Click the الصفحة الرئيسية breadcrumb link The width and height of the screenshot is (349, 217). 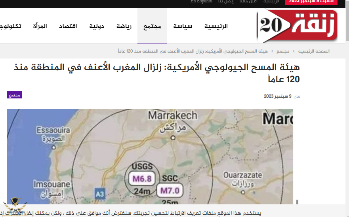(x=314, y=51)
